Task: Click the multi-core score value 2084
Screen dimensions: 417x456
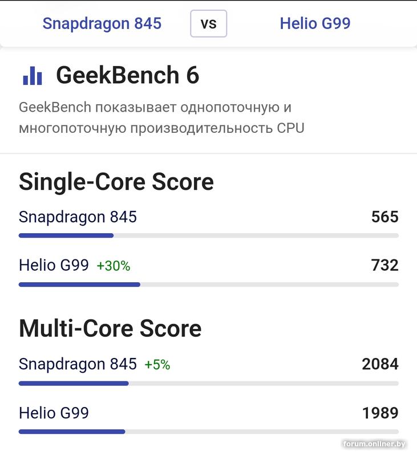Action: (380, 364)
